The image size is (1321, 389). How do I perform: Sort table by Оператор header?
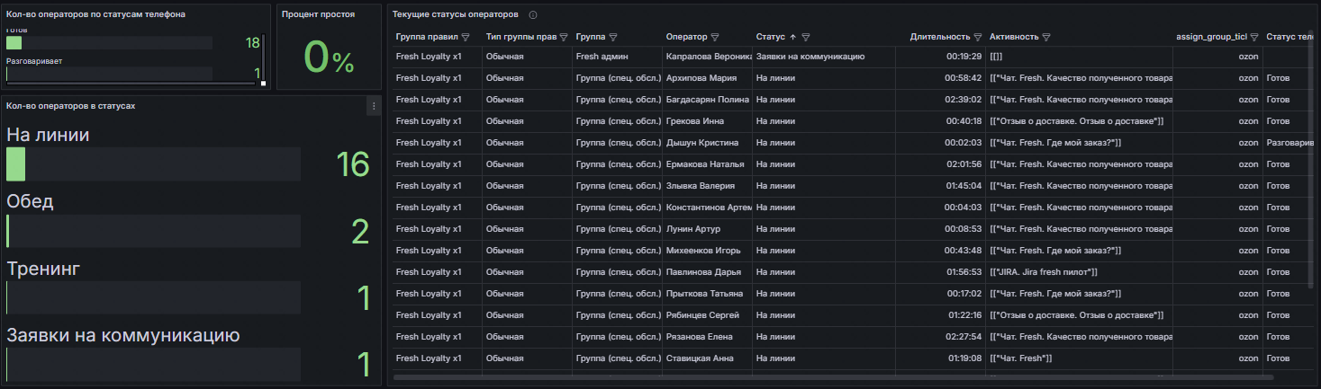pyautogui.click(x=686, y=38)
